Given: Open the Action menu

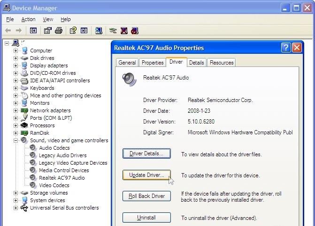Looking at the screenshot, I should point(28,19).
